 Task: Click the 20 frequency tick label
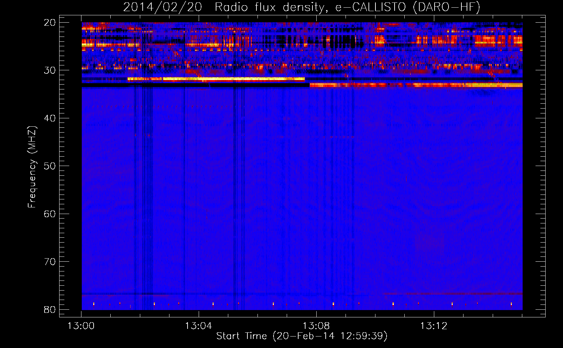(50, 23)
